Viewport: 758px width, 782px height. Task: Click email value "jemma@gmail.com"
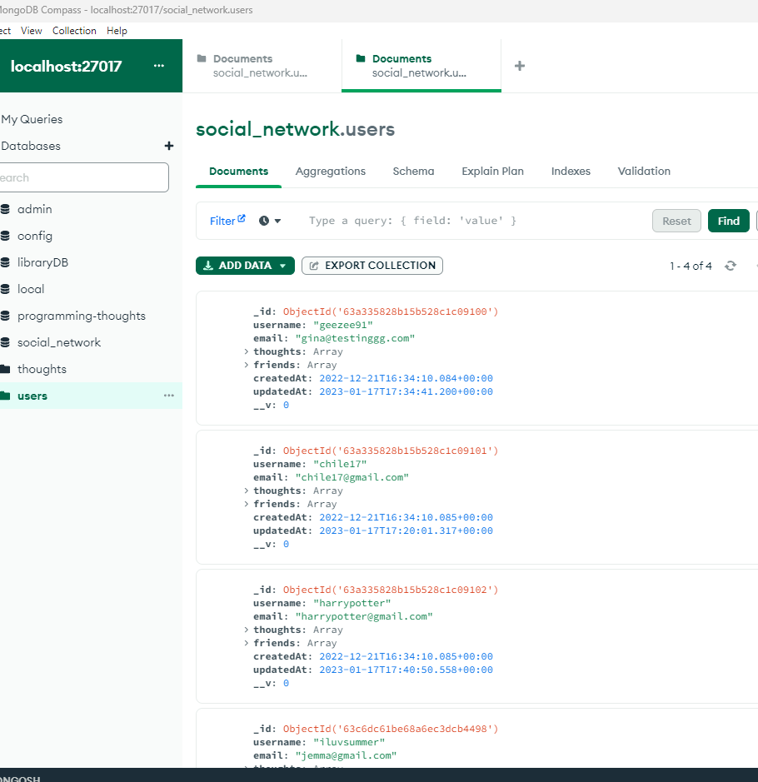click(346, 755)
